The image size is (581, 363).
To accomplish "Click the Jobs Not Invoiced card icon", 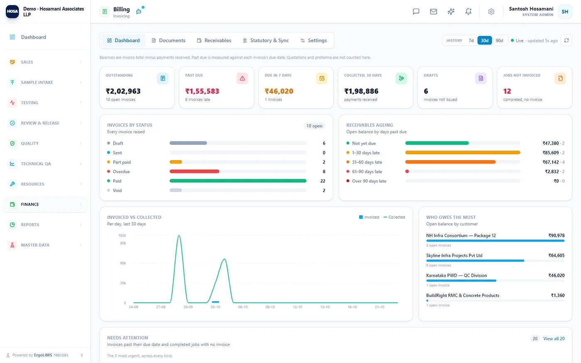I will point(560,78).
